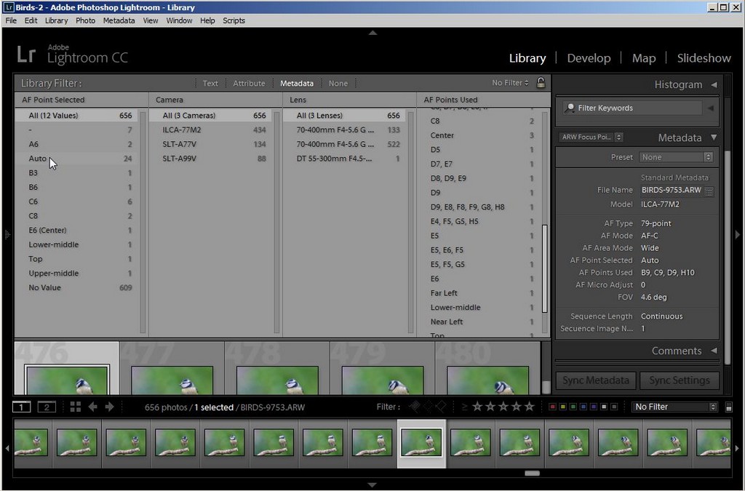Open the Grid view icon in toolbar

[x=75, y=407]
